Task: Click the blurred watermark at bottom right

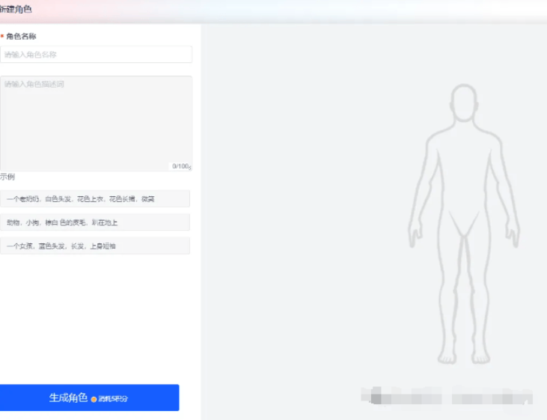Action: 446,395
